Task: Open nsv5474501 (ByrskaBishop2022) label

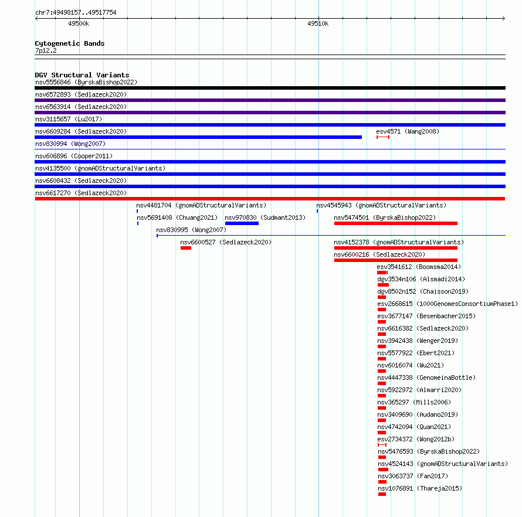Action: (x=385, y=217)
